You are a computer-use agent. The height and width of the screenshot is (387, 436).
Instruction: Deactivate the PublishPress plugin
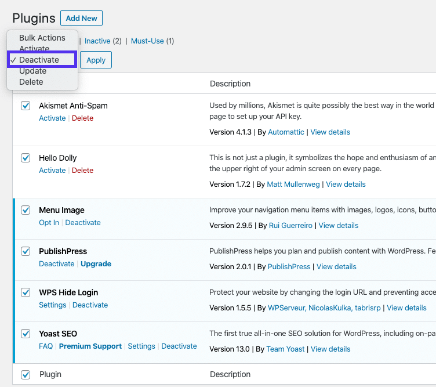[56, 264]
